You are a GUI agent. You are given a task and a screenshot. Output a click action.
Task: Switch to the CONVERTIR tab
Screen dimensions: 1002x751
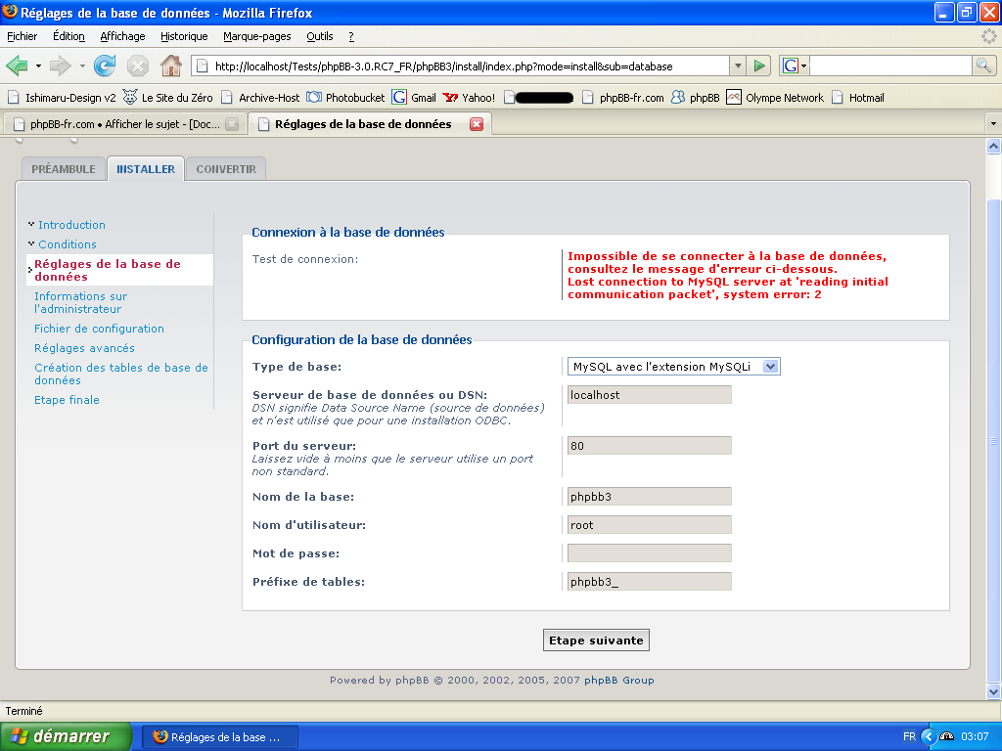point(226,169)
